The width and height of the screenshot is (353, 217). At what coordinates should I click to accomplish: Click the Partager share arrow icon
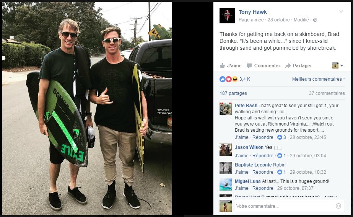click(288, 66)
